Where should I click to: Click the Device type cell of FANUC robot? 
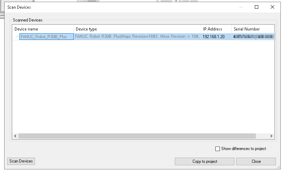137,36
